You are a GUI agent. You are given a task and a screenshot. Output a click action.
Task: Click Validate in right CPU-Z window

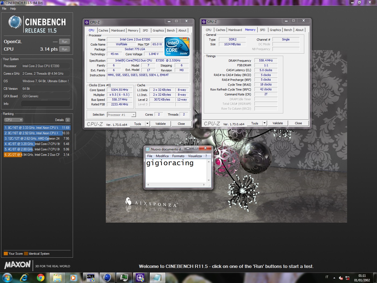[278, 123]
